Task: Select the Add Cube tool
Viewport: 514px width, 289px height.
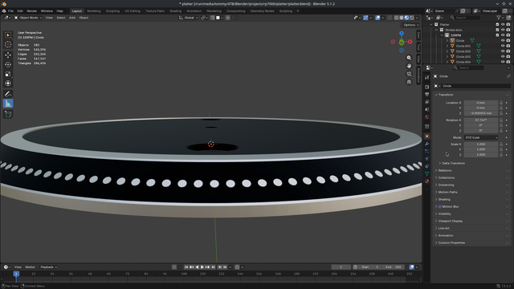Action: pyautogui.click(x=8, y=114)
